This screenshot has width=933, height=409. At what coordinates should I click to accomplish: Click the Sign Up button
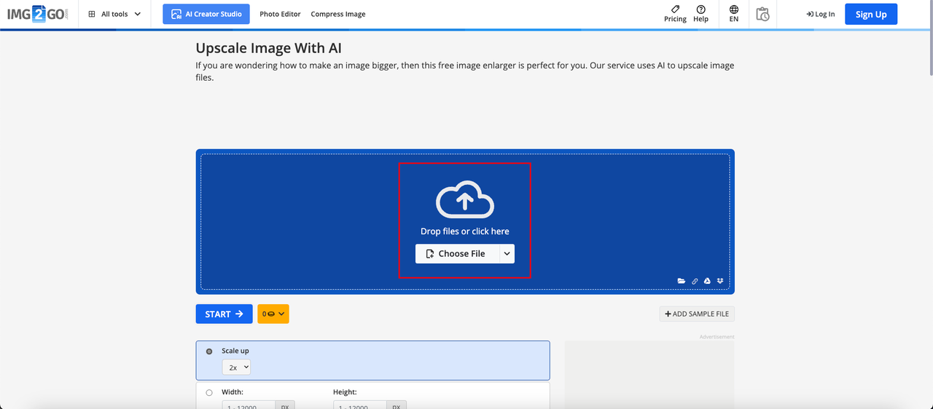(871, 14)
